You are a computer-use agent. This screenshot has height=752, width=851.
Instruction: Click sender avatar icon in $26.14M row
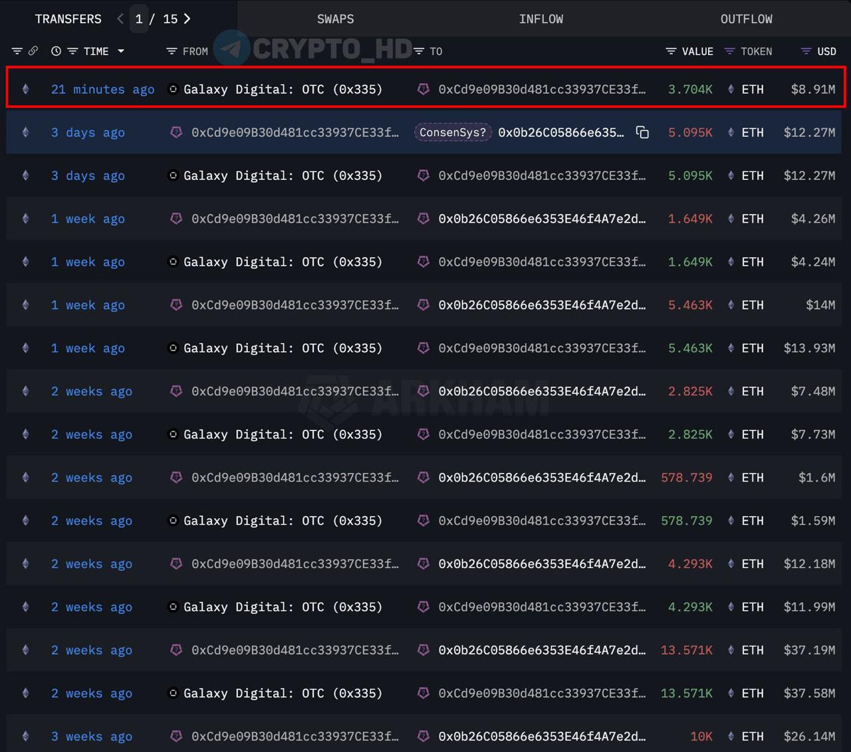point(176,737)
